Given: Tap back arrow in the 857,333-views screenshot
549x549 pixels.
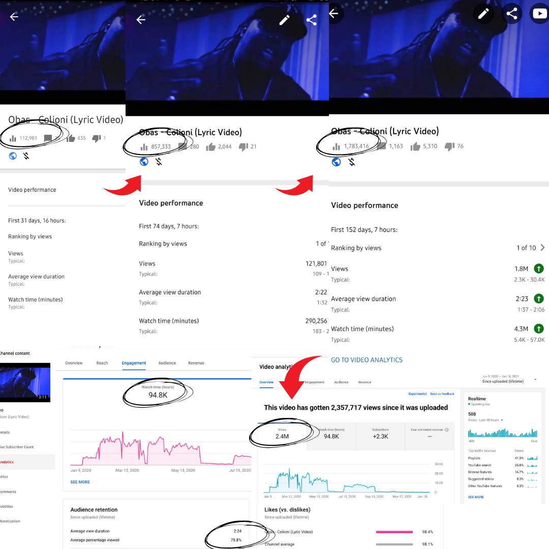Looking at the screenshot, I should pos(141,20).
